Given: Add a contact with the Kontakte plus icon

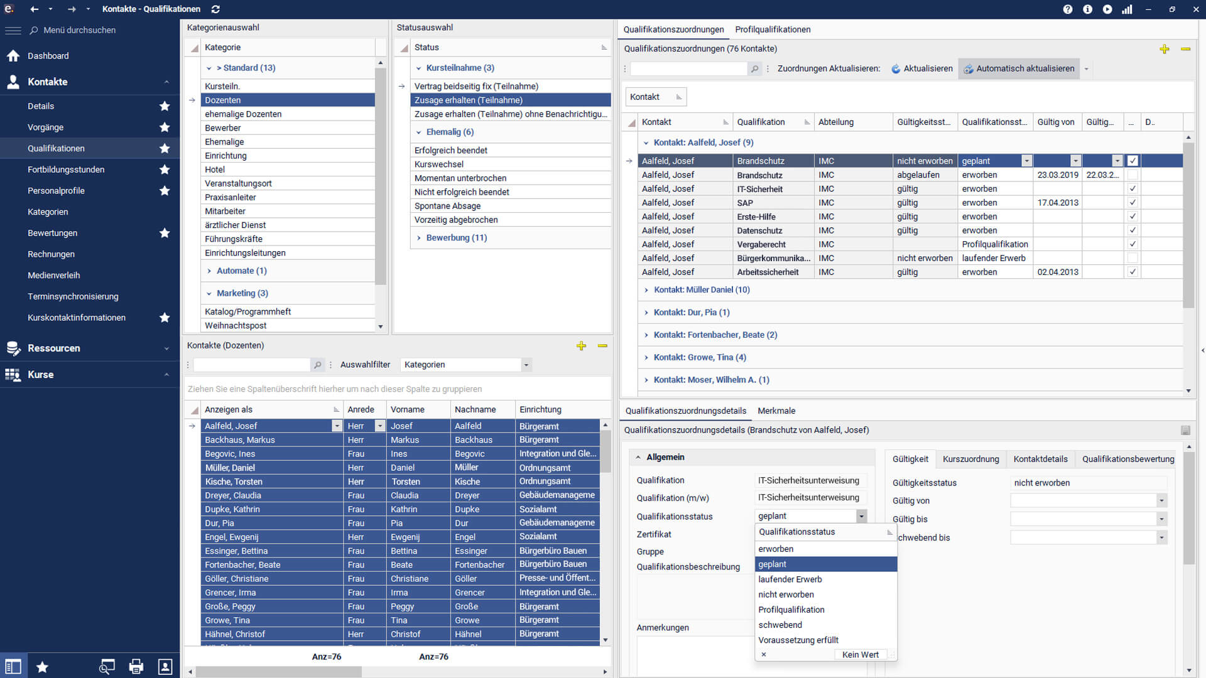Looking at the screenshot, I should (581, 346).
